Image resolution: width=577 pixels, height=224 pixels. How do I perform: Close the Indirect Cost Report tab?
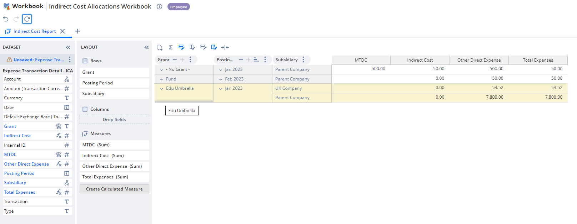click(x=62, y=31)
